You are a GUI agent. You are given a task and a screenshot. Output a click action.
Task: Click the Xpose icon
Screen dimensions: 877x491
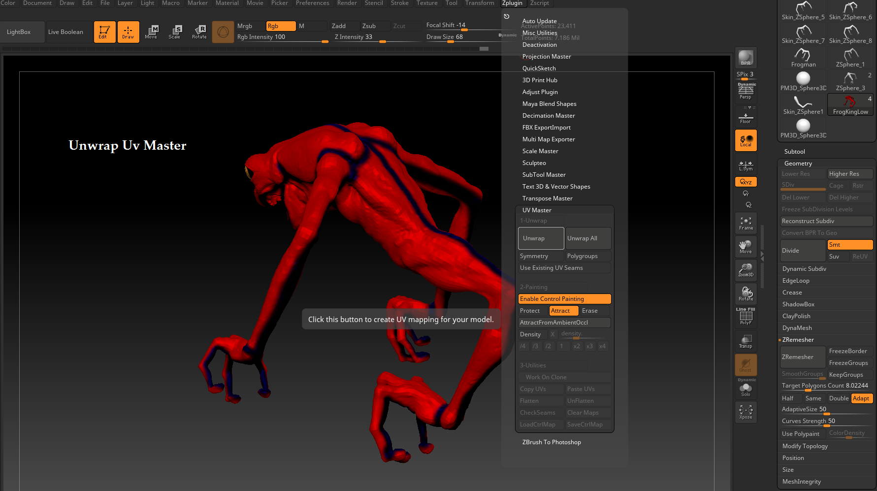coord(746,412)
